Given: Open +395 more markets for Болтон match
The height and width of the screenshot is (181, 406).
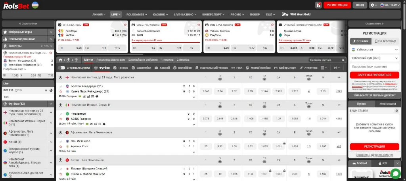Looking at the screenshot, I should coord(339,91).
